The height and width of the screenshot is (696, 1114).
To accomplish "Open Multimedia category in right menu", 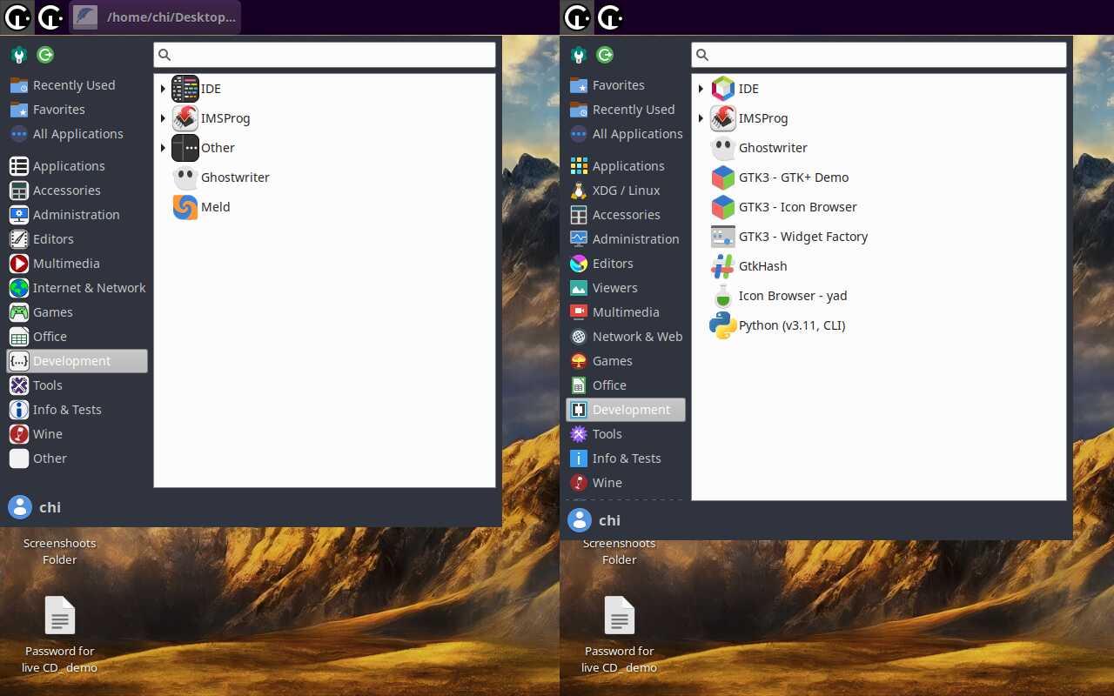I will click(626, 312).
